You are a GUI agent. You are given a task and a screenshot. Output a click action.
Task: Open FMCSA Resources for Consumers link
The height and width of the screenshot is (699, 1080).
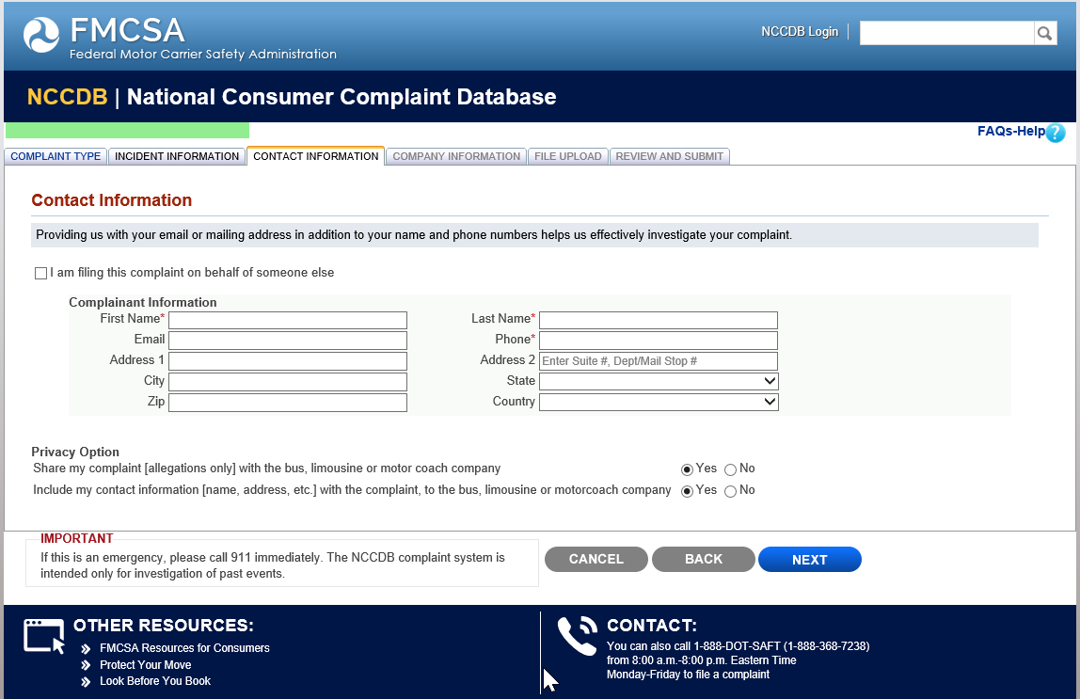(x=184, y=648)
